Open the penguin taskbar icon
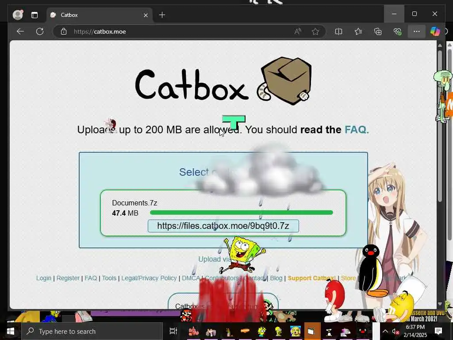The height and width of the screenshot is (340, 453). [x=329, y=331]
